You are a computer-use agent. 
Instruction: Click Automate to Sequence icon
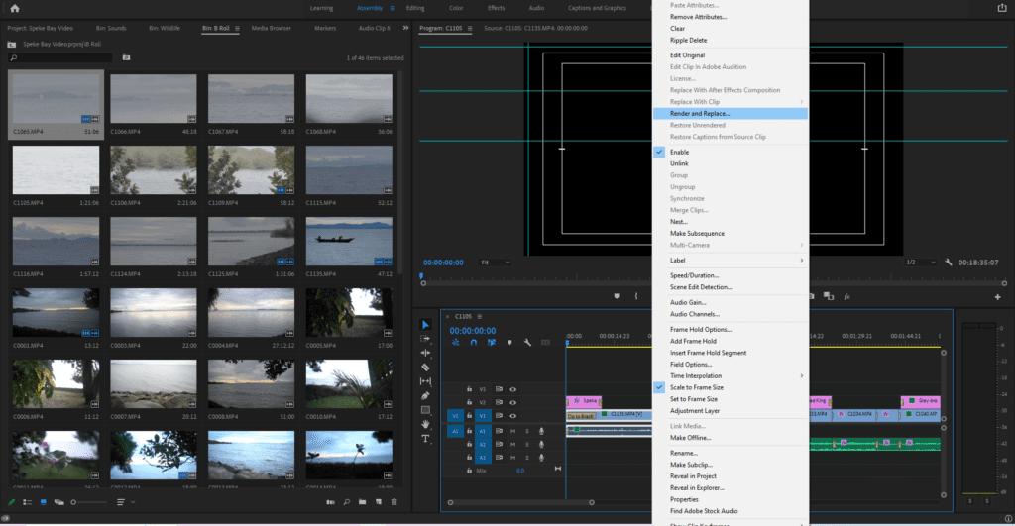tap(330, 502)
